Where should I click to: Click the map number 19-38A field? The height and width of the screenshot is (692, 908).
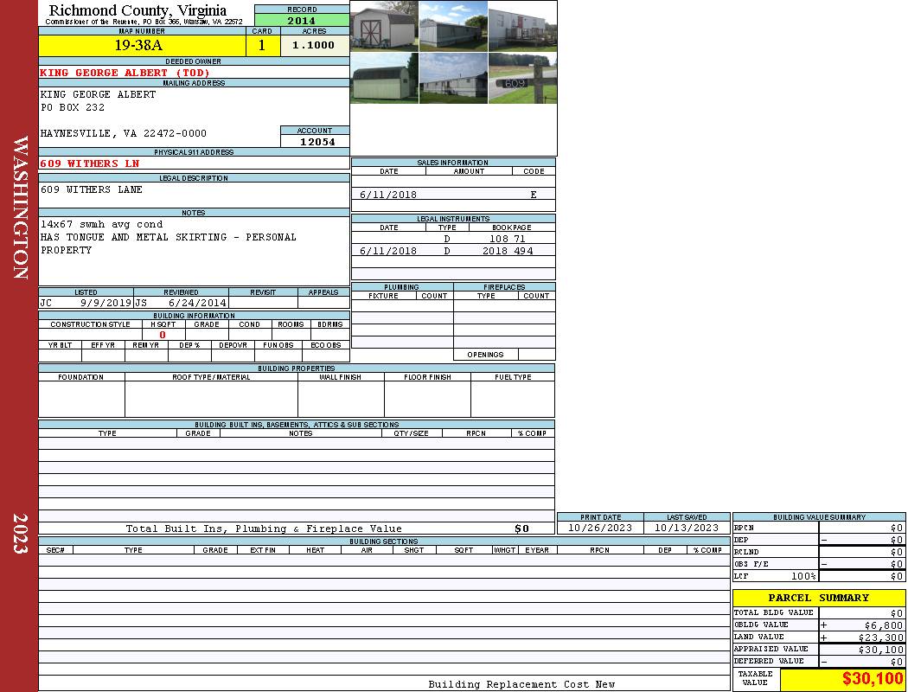click(142, 46)
